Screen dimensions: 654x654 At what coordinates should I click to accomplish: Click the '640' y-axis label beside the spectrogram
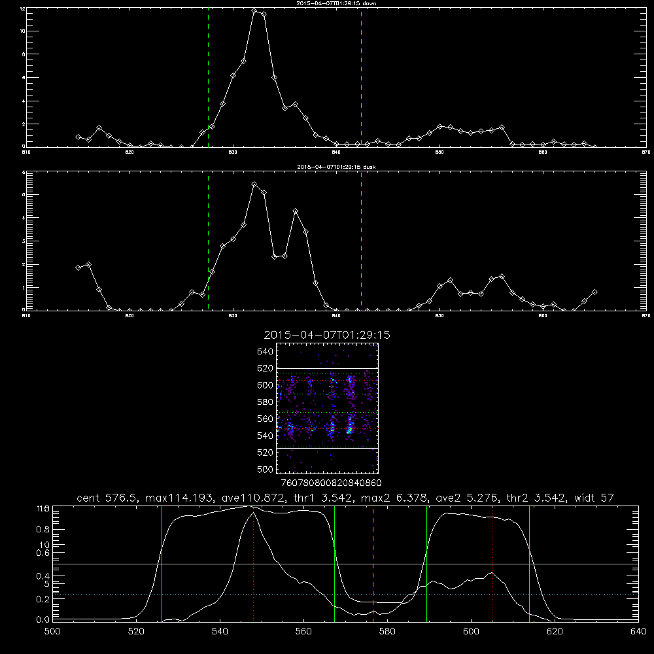coord(266,352)
